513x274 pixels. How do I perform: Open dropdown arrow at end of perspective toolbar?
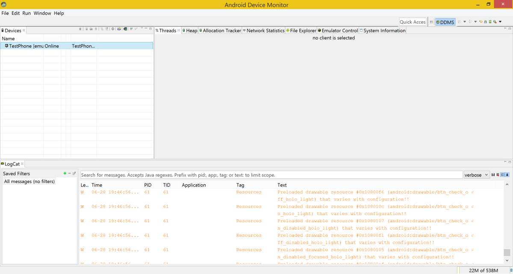(500, 22)
